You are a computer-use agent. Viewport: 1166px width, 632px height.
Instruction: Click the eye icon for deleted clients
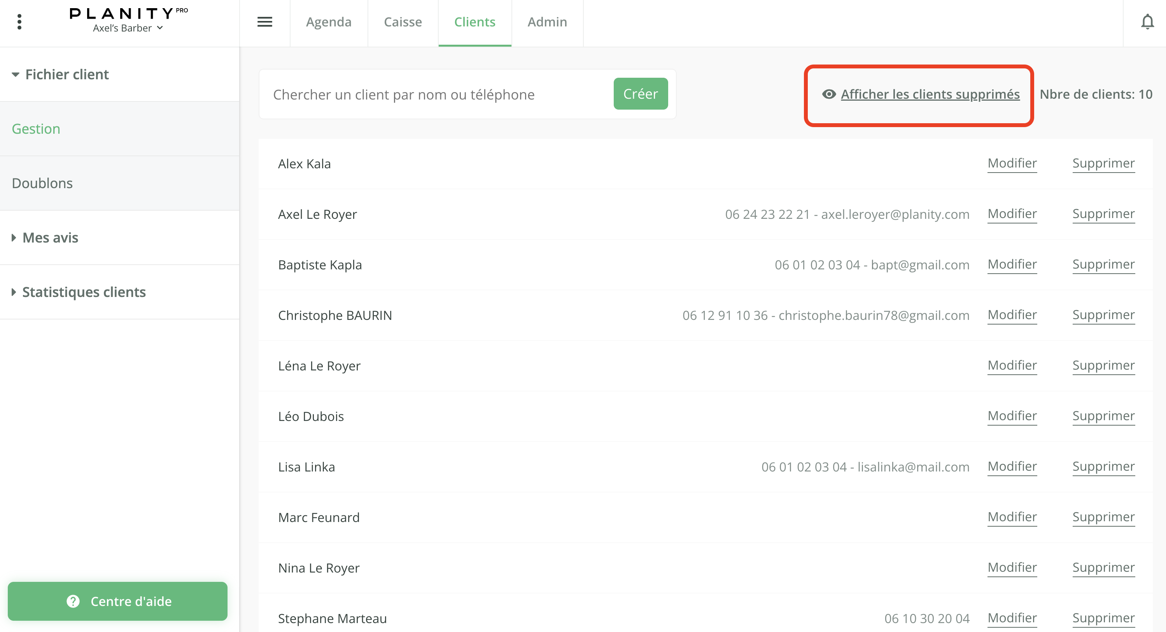(829, 94)
